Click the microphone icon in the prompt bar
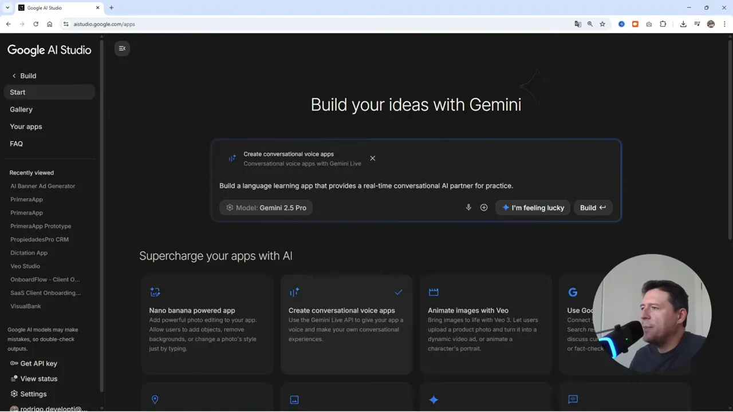 coord(468,207)
